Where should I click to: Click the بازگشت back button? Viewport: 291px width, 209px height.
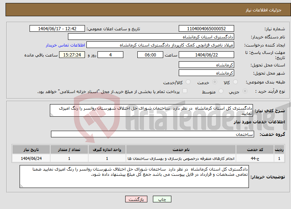[136, 199]
